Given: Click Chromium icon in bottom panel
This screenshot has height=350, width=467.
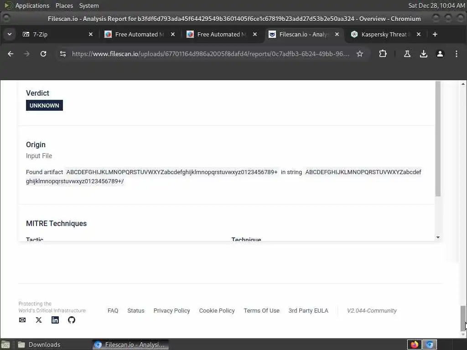Looking at the screenshot, I should coord(430,345).
